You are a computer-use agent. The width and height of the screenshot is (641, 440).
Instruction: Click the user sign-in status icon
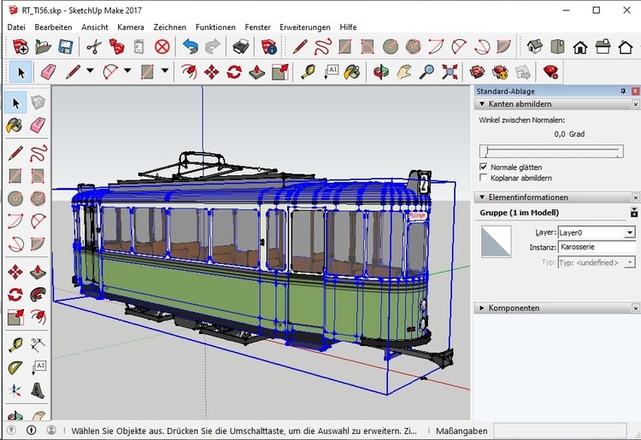click(x=51, y=431)
